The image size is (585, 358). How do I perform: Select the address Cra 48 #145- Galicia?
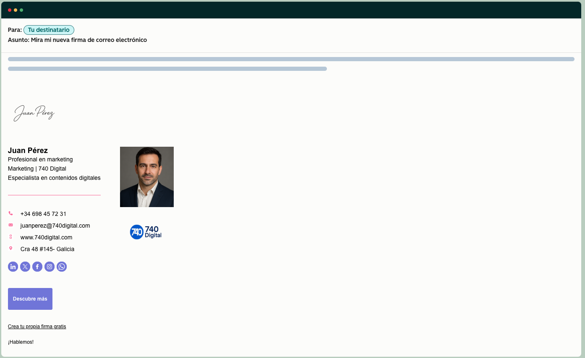pyautogui.click(x=47, y=249)
